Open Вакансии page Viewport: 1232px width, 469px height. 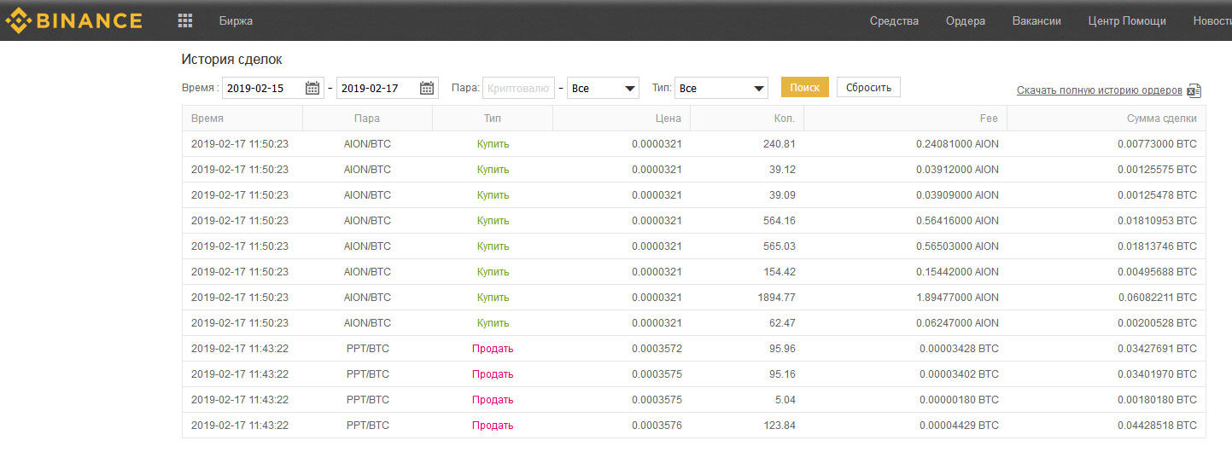click(x=1036, y=20)
